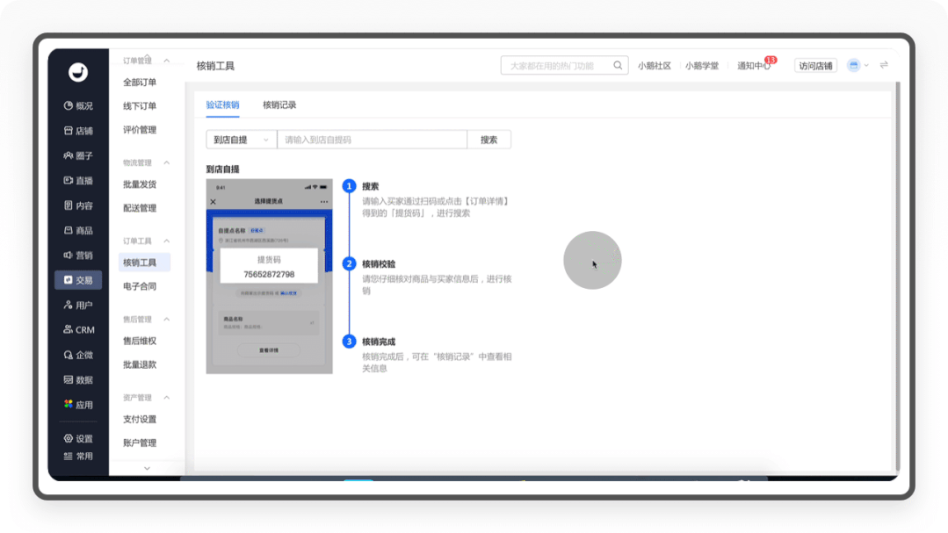Viewport: 948px width, 533px height.
Task: Click the pickup code phone preview image
Action: [x=269, y=277]
